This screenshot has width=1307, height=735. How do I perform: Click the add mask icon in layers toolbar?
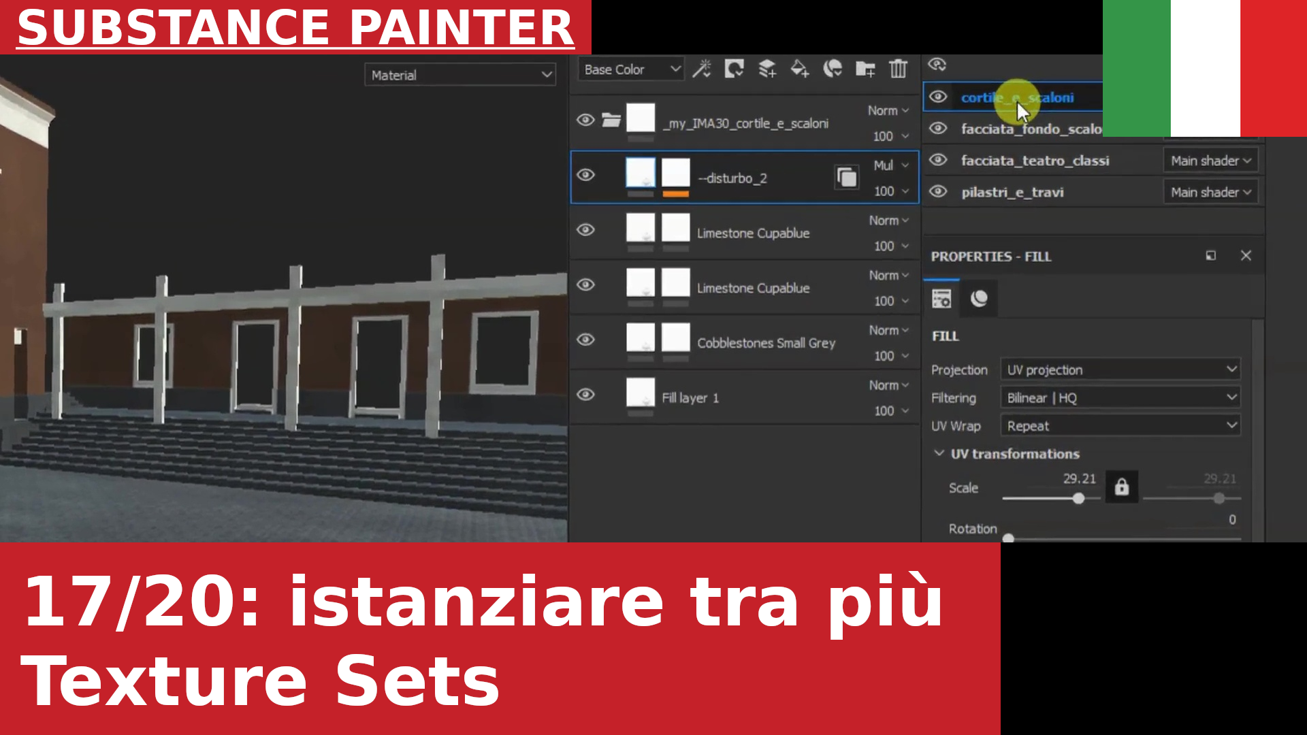point(734,69)
